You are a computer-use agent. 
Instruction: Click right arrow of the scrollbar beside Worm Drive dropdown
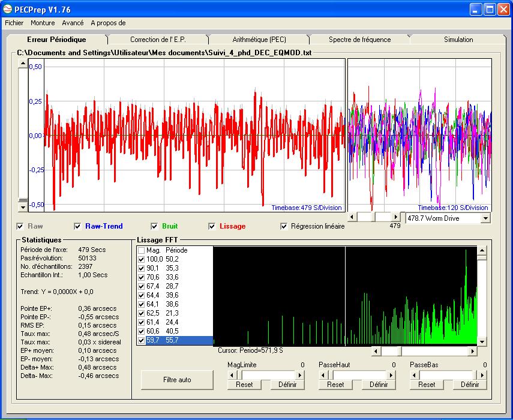(x=395, y=217)
